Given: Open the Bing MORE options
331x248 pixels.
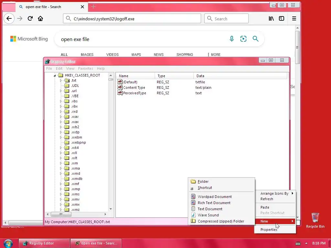Looking at the screenshot, I should [214, 55].
